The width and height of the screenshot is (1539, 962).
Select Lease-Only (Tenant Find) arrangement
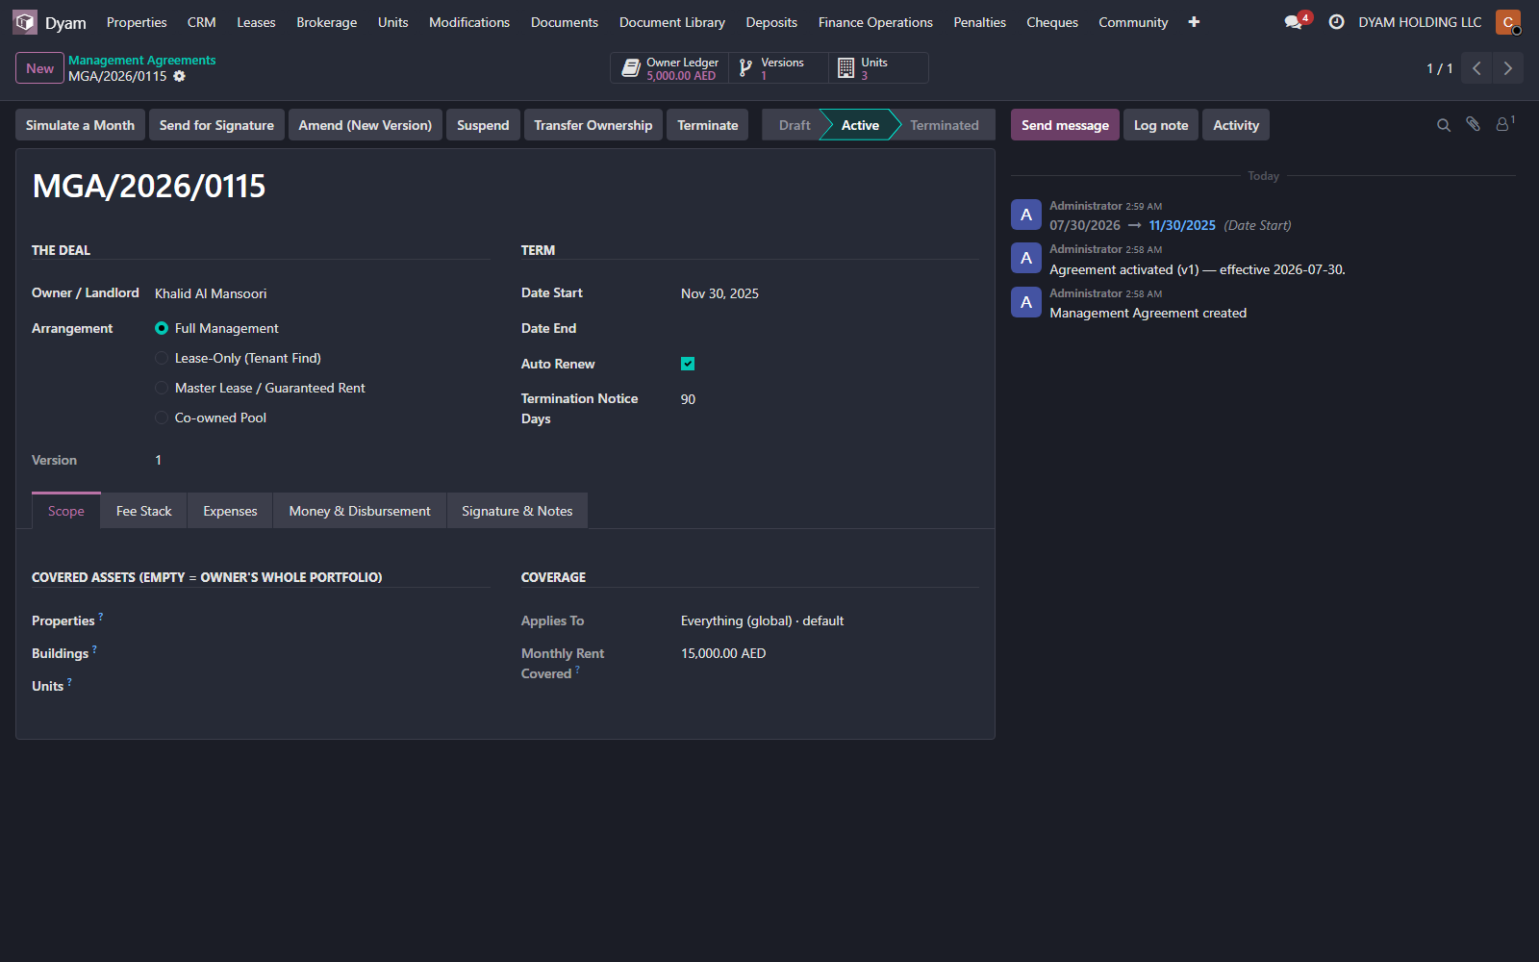tap(162, 358)
